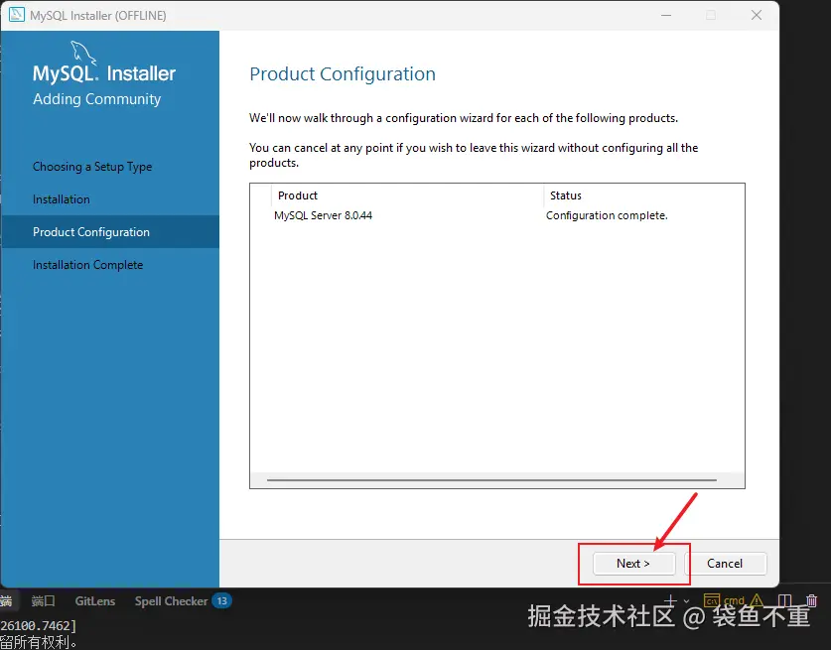The height and width of the screenshot is (650, 831).
Task: Click the cmd terminal icon in VS Code
Action: pyautogui.click(x=711, y=600)
